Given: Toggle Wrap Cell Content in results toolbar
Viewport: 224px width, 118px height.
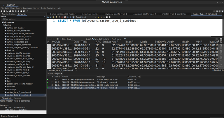Looking at the screenshot, I should 110,39.
